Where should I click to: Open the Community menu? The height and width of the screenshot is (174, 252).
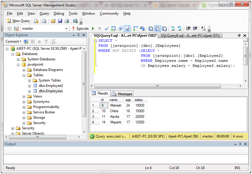pos(109,14)
